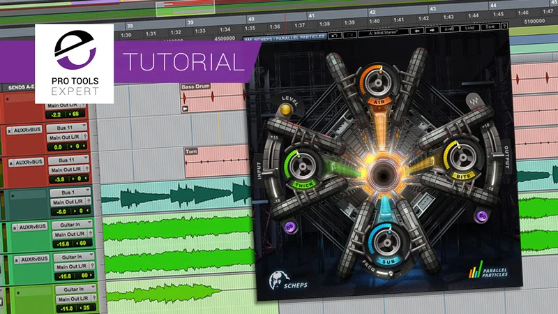Viewport: 558px width, 314px height.
Task: Click the output window icon on the -3.8 track
Action: click(x=86, y=169)
